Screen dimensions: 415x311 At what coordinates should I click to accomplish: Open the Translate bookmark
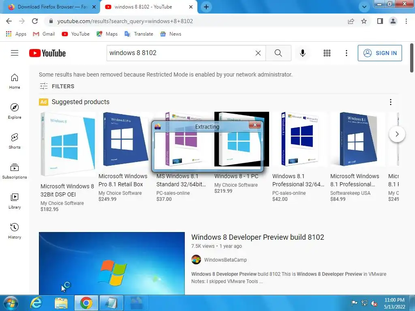(139, 34)
